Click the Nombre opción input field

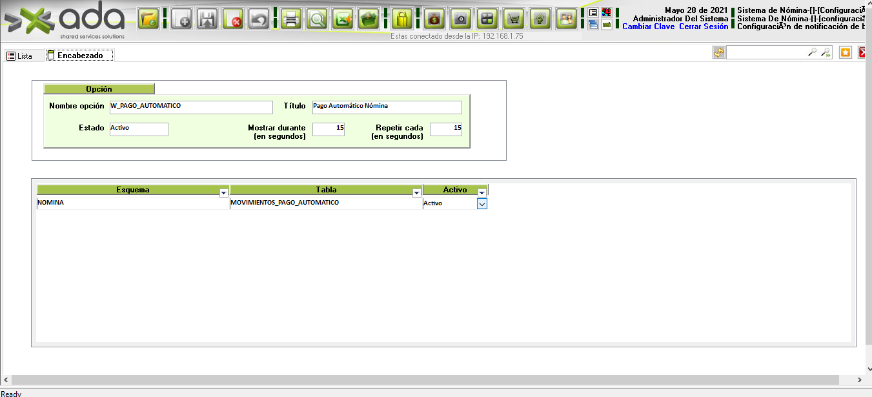[x=191, y=107]
